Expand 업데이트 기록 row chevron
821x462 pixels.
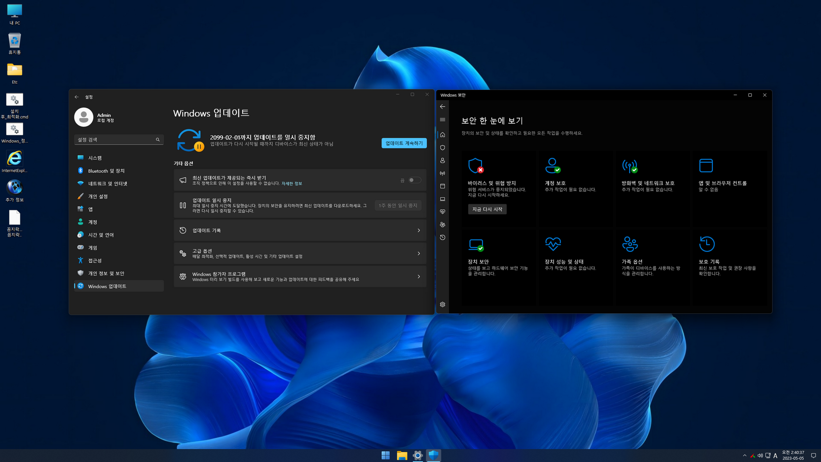pyautogui.click(x=419, y=231)
